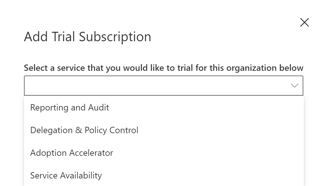Pick Adoption Accelerator from the list
This screenshot has height=186, width=326.
pyautogui.click(x=72, y=153)
